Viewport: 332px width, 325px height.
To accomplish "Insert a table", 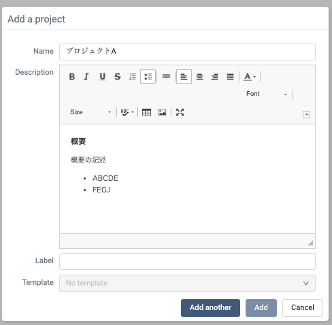I will (146, 112).
